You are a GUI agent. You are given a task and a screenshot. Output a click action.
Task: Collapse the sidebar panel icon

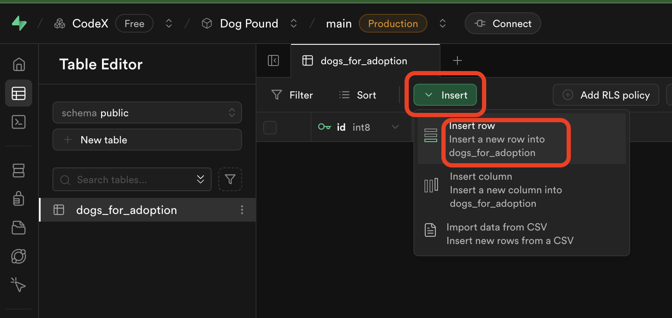(x=273, y=60)
